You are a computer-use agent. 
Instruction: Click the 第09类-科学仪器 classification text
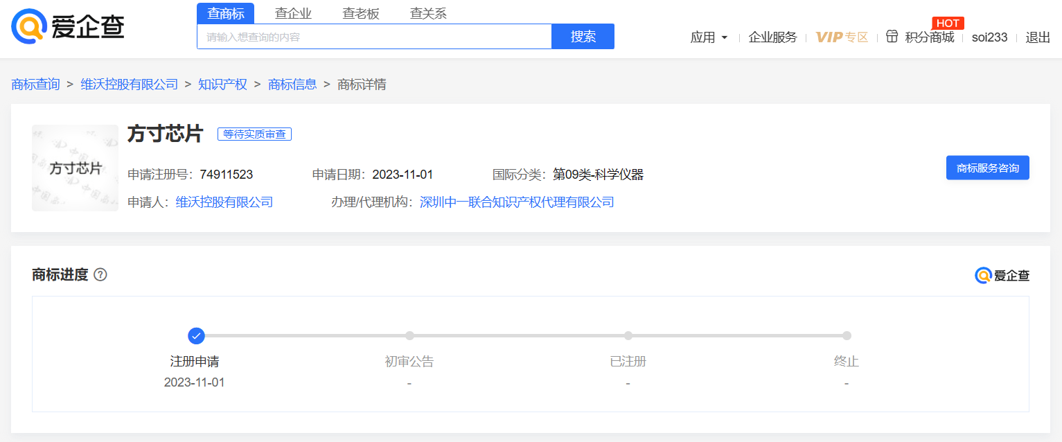(599, 175)
